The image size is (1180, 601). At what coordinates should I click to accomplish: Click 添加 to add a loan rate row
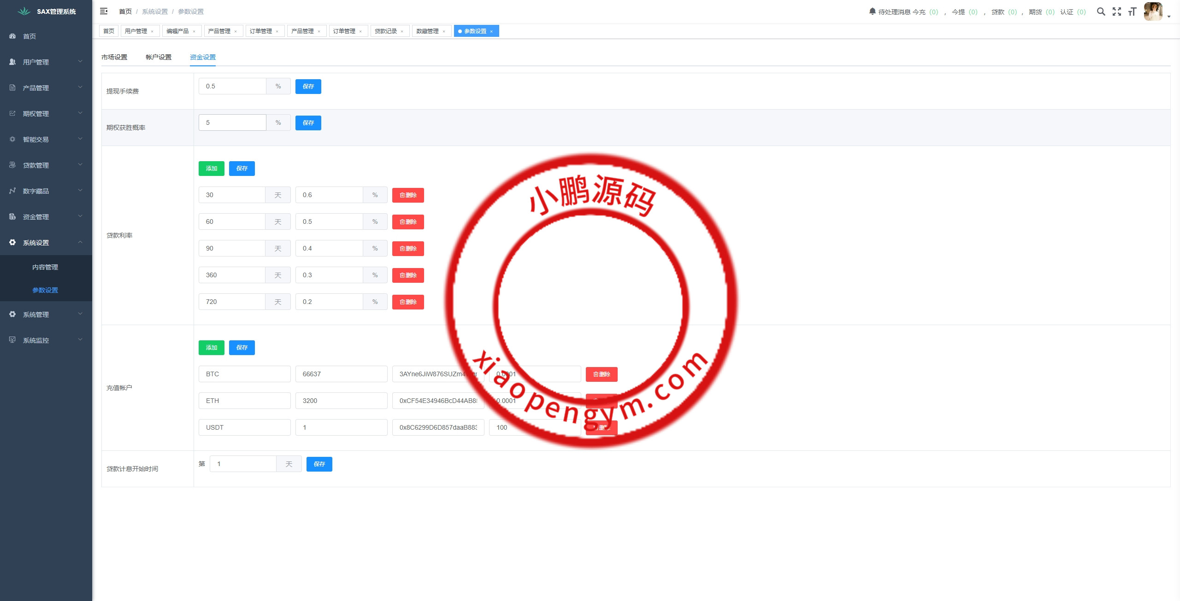point(211,168)
